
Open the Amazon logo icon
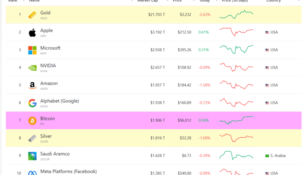[32, 85]
